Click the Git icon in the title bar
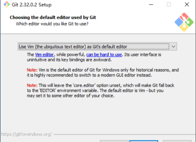 pos(7,4)
